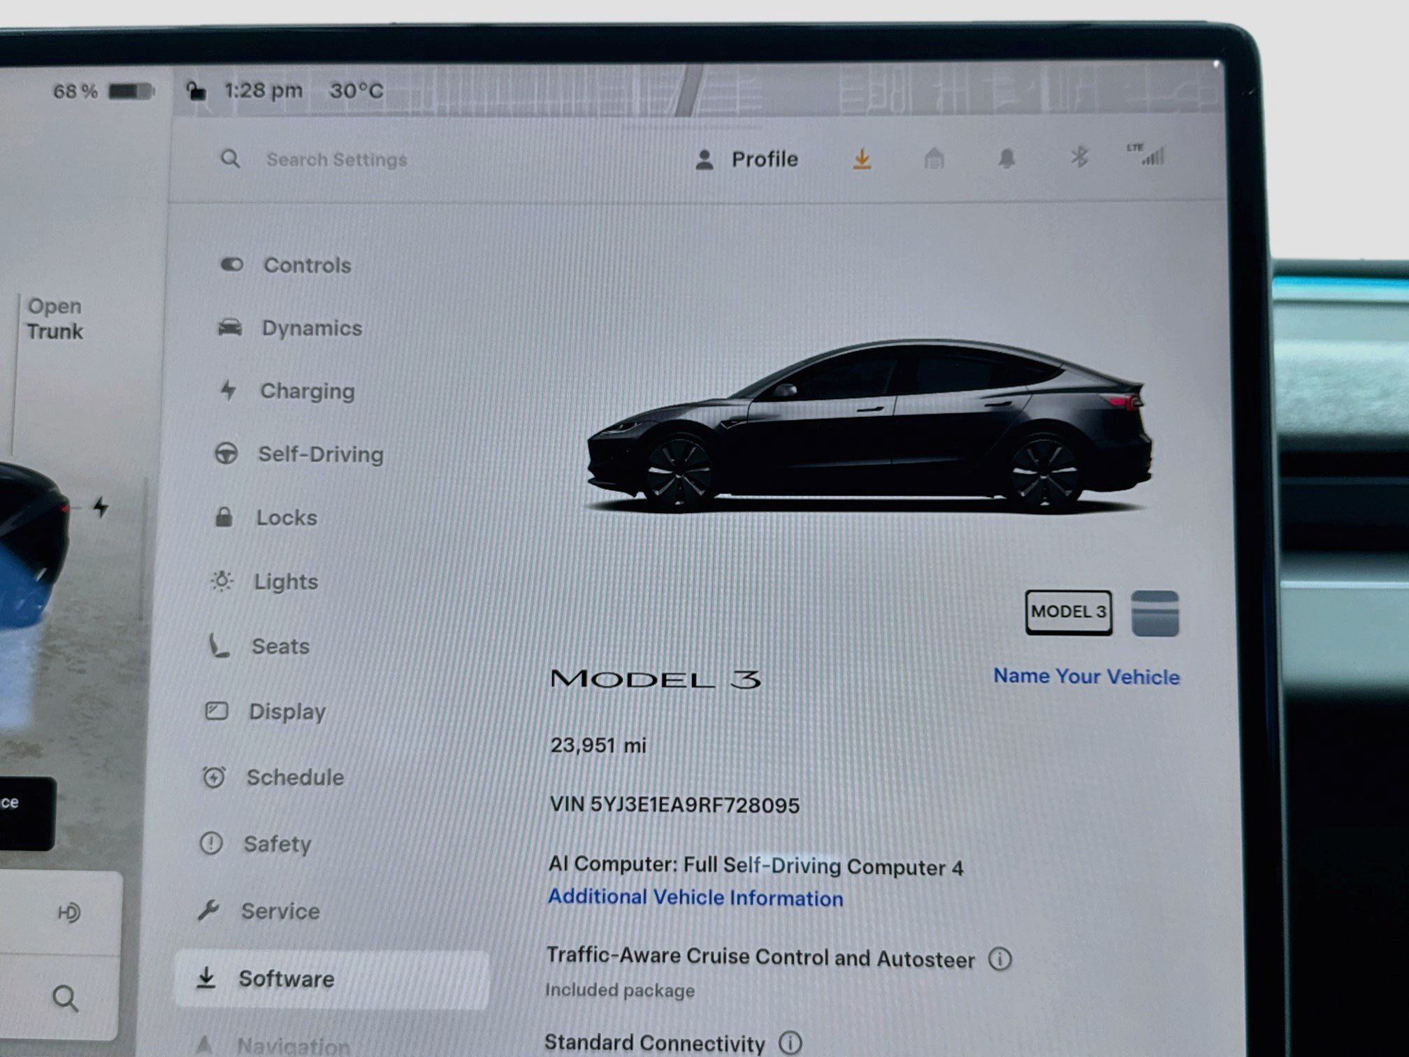Tap the Profile person icon

pyautogui.click(x=704, y=160)
